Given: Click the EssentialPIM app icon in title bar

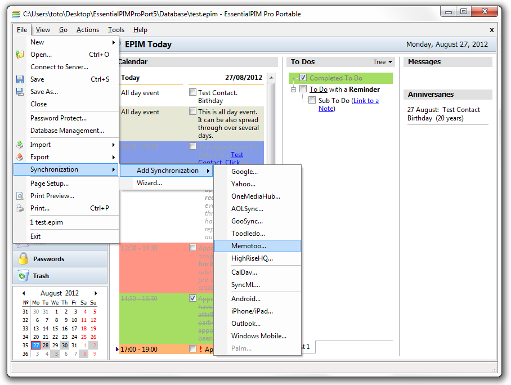Looking at the screenshot, I should (x=16, y=14).
